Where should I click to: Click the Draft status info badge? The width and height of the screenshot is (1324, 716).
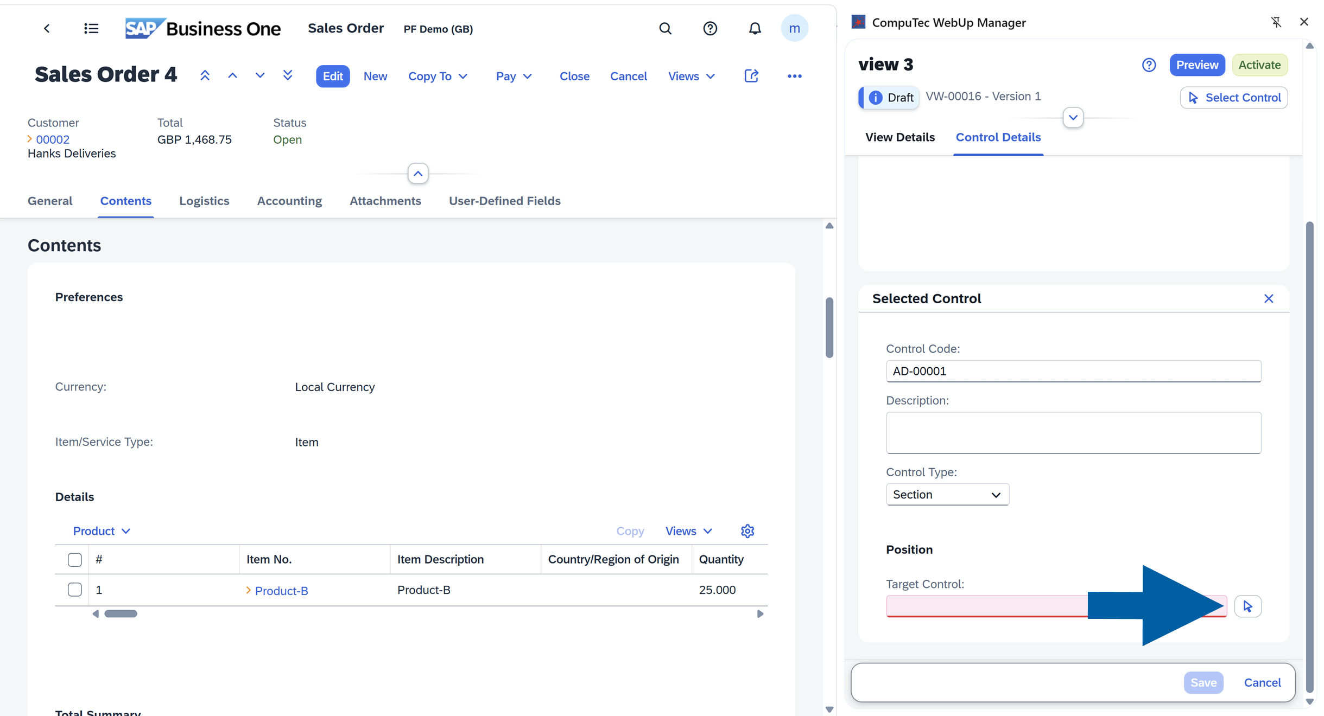tap(889, 98)
